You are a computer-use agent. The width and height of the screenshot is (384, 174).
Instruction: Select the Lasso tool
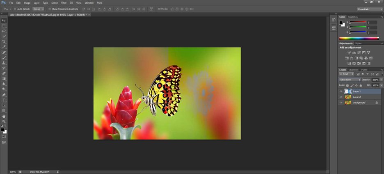tap(4, 31)
